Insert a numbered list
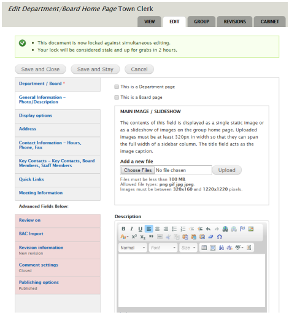This screenshot has height=317, width=289. coord(183,229)
